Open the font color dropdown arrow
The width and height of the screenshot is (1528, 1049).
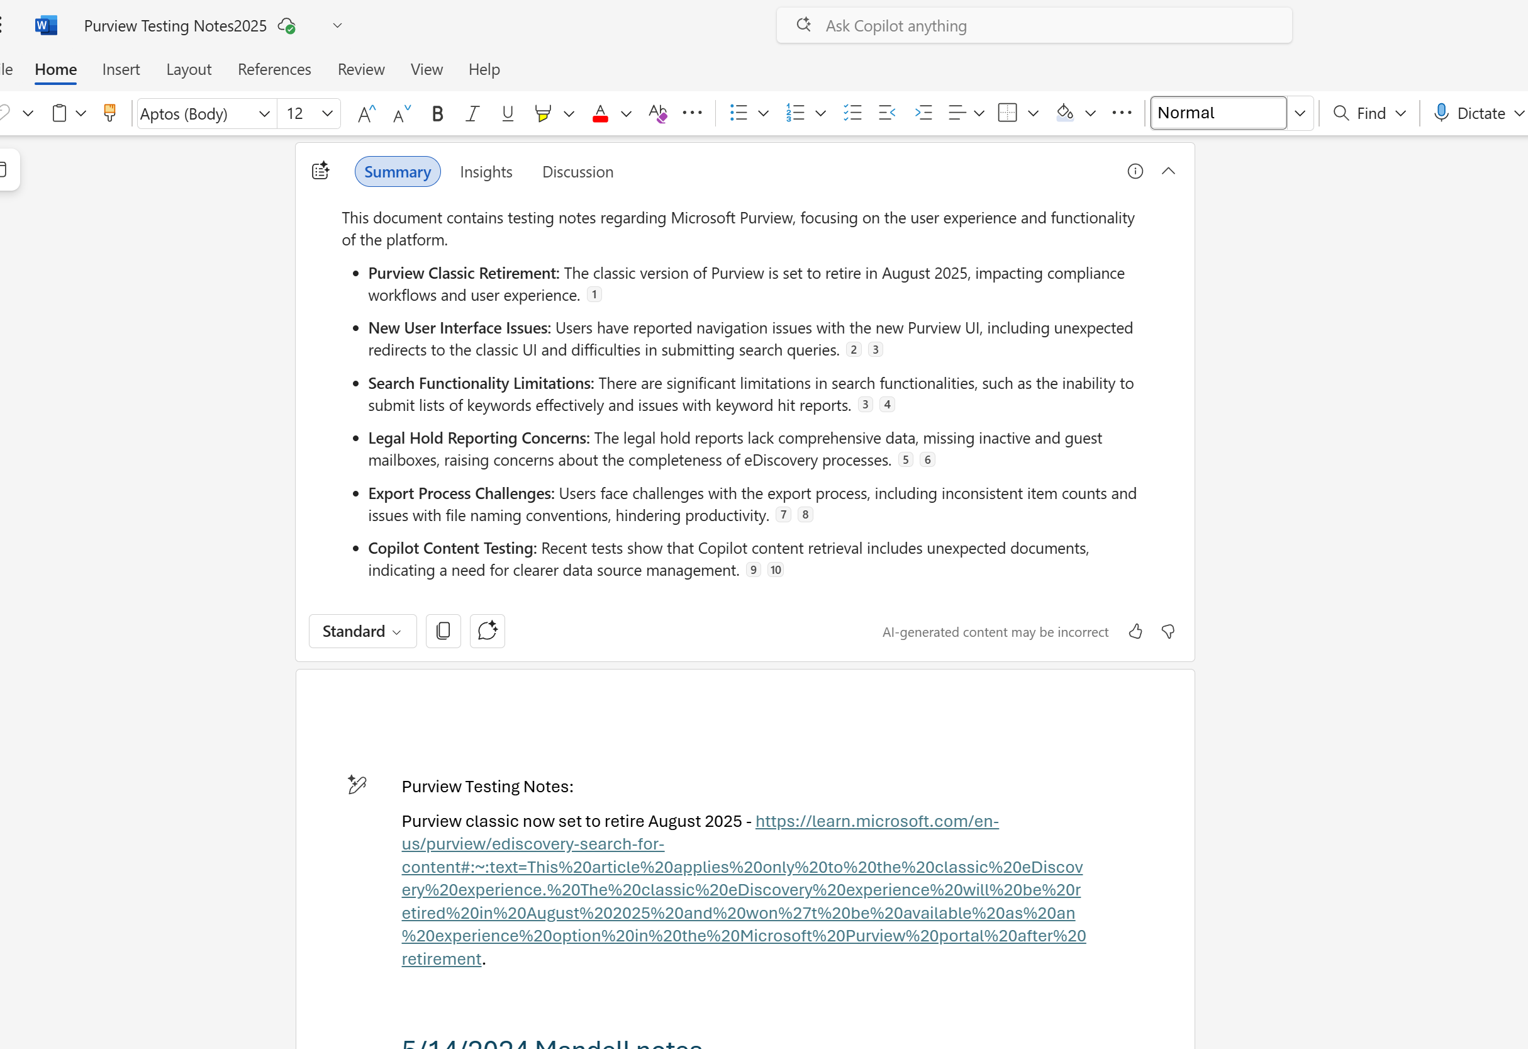(627, 113)
